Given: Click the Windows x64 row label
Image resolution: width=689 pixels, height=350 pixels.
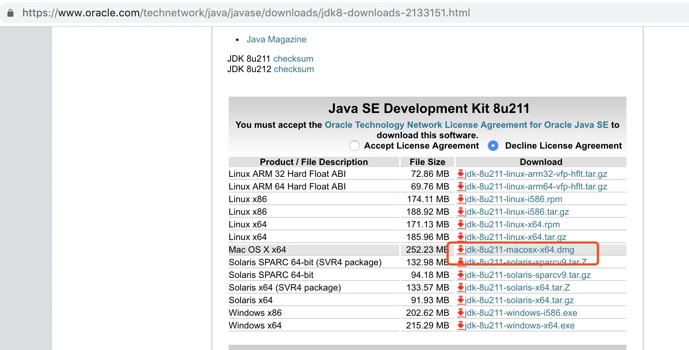Looking at the screenshot, I should (255, 325).
